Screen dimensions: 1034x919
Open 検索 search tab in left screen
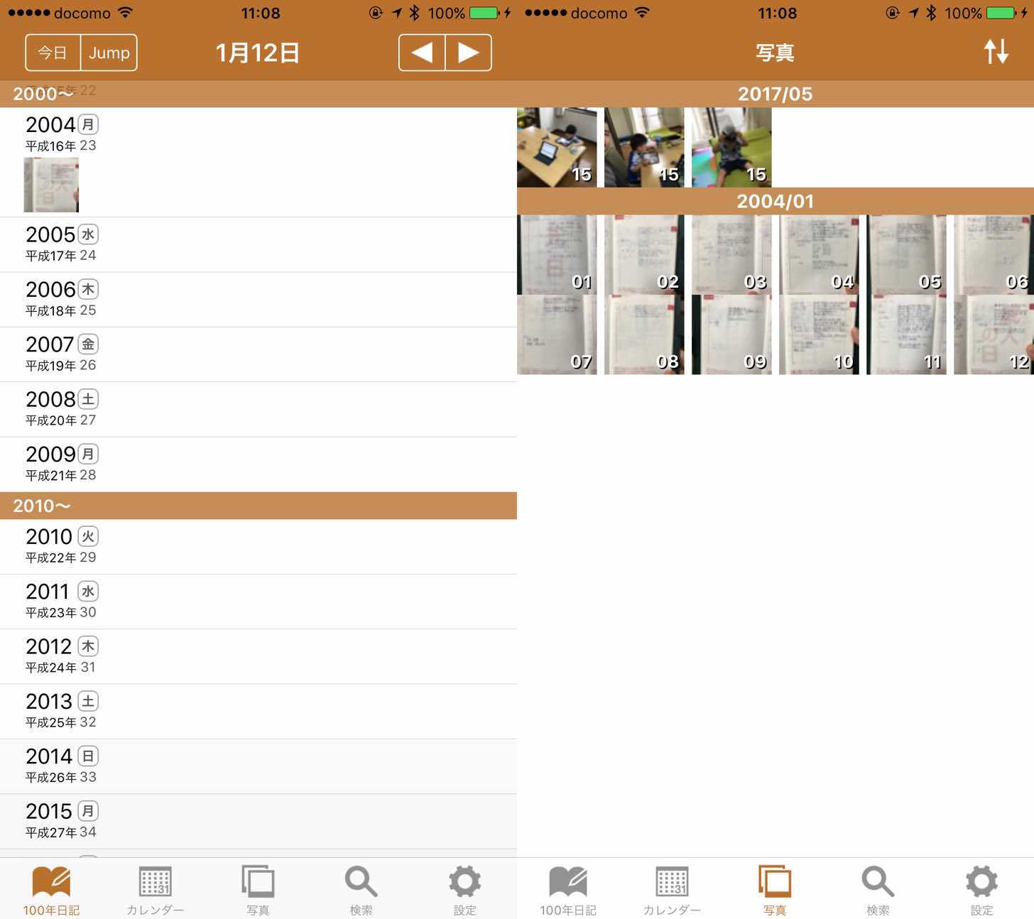click(361, 889)
